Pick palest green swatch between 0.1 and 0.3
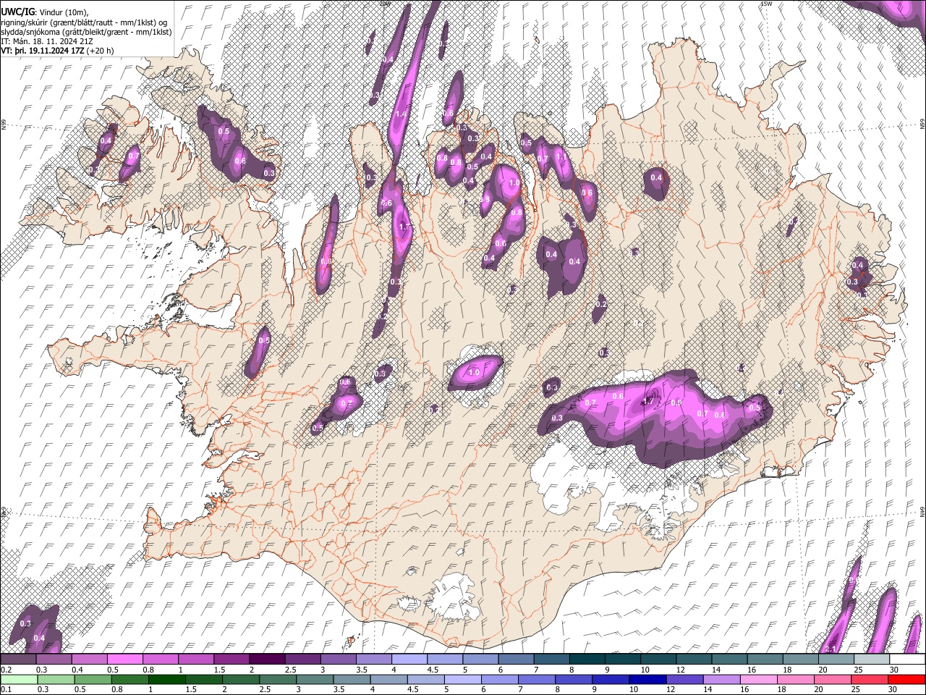926x695 pixels. (x=19, y=679)
